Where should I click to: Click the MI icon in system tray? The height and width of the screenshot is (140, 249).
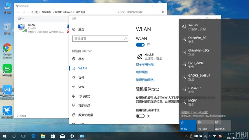pos(196,136)
